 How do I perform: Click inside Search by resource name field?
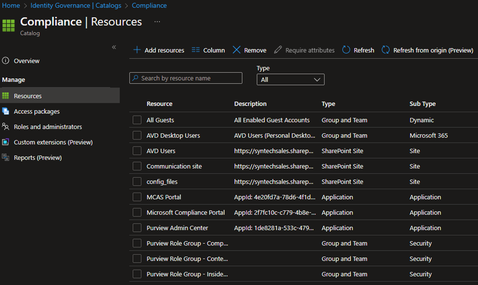186,78
